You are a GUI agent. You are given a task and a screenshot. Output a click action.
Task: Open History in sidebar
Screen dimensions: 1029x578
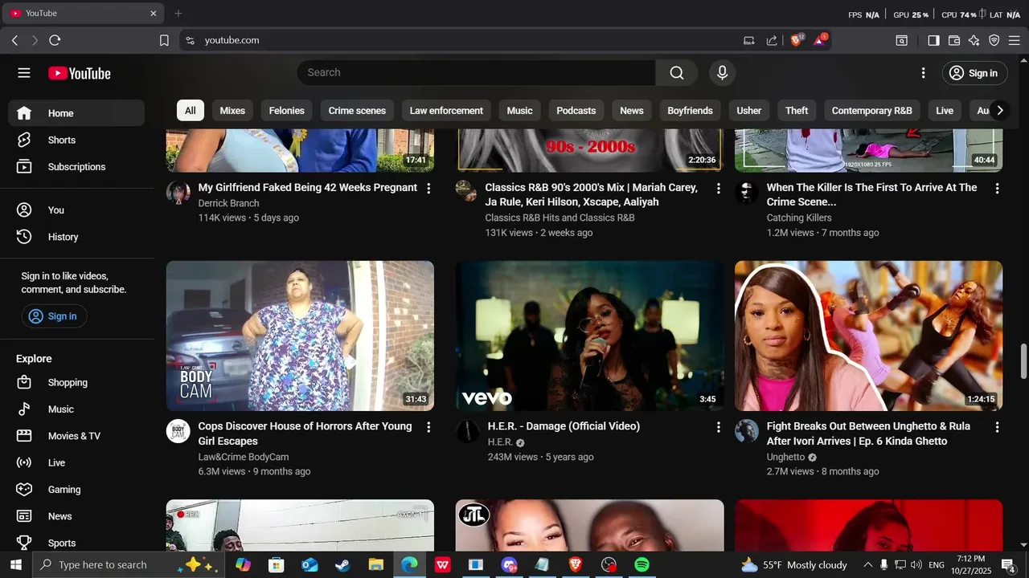pos(76,237)
